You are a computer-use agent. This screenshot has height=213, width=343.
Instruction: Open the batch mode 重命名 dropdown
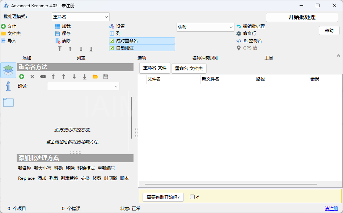point(80,17)
